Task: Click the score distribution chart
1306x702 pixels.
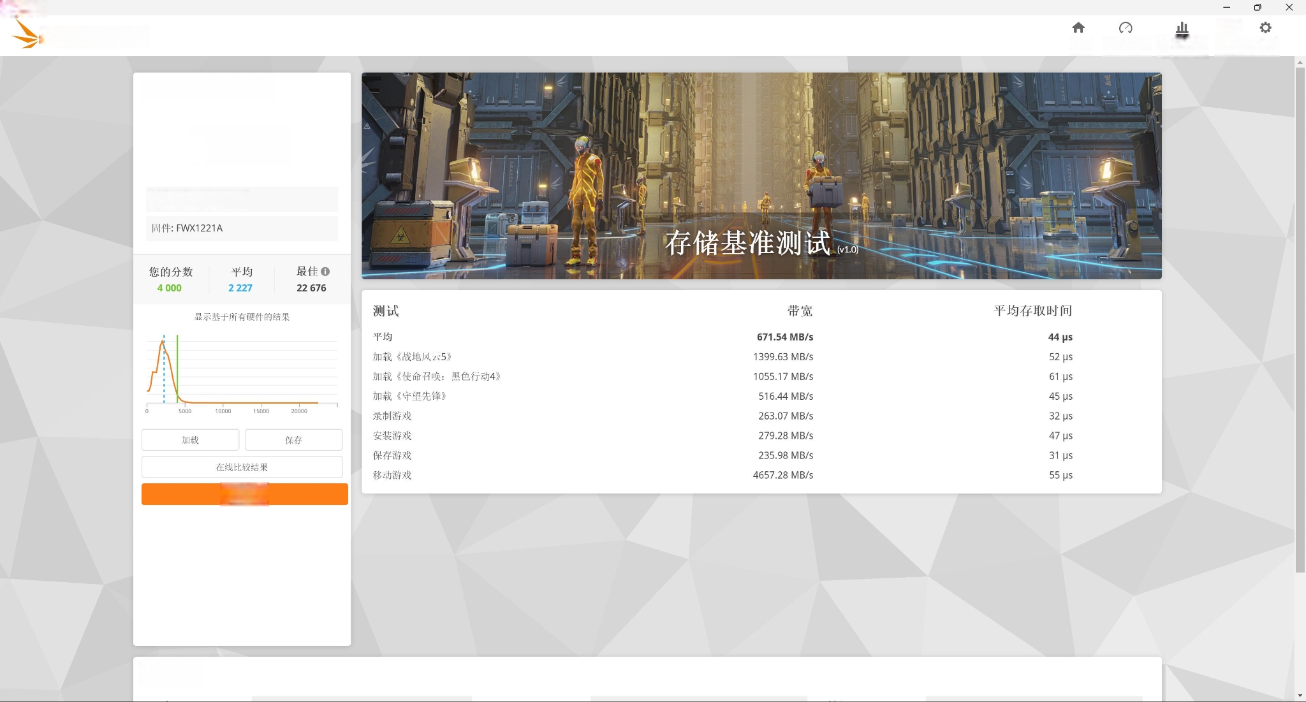Action: pyautogui.click(x=242, y=373)
